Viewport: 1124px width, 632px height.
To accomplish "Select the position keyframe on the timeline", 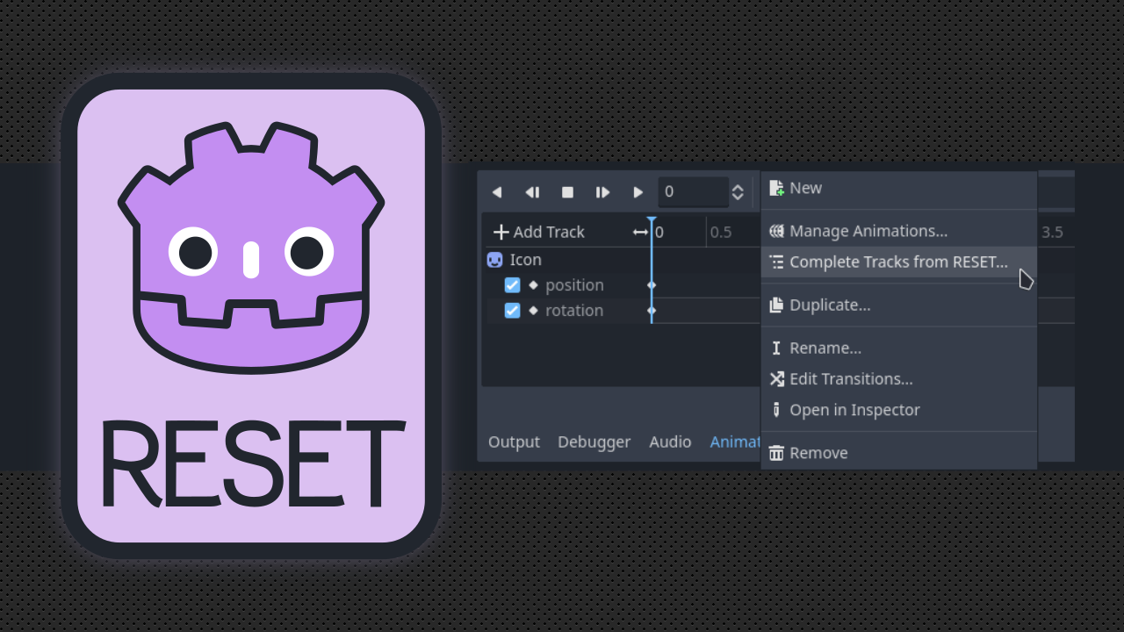I will coord(652,285).
